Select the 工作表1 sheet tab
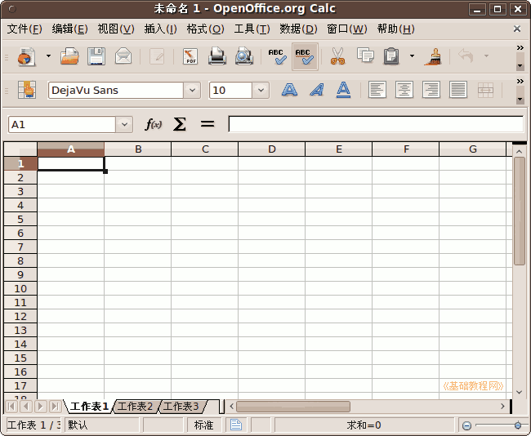 tap(89, 407)
